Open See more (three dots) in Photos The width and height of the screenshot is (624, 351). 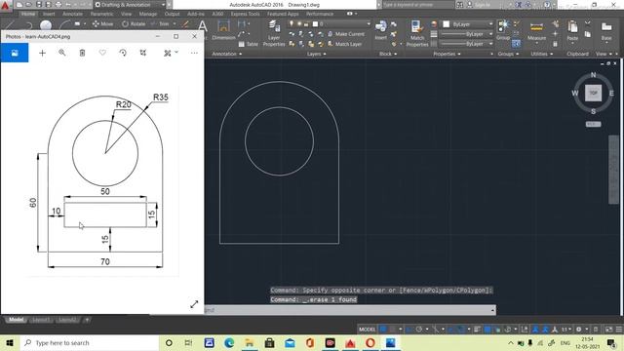(x=194, y=53)
